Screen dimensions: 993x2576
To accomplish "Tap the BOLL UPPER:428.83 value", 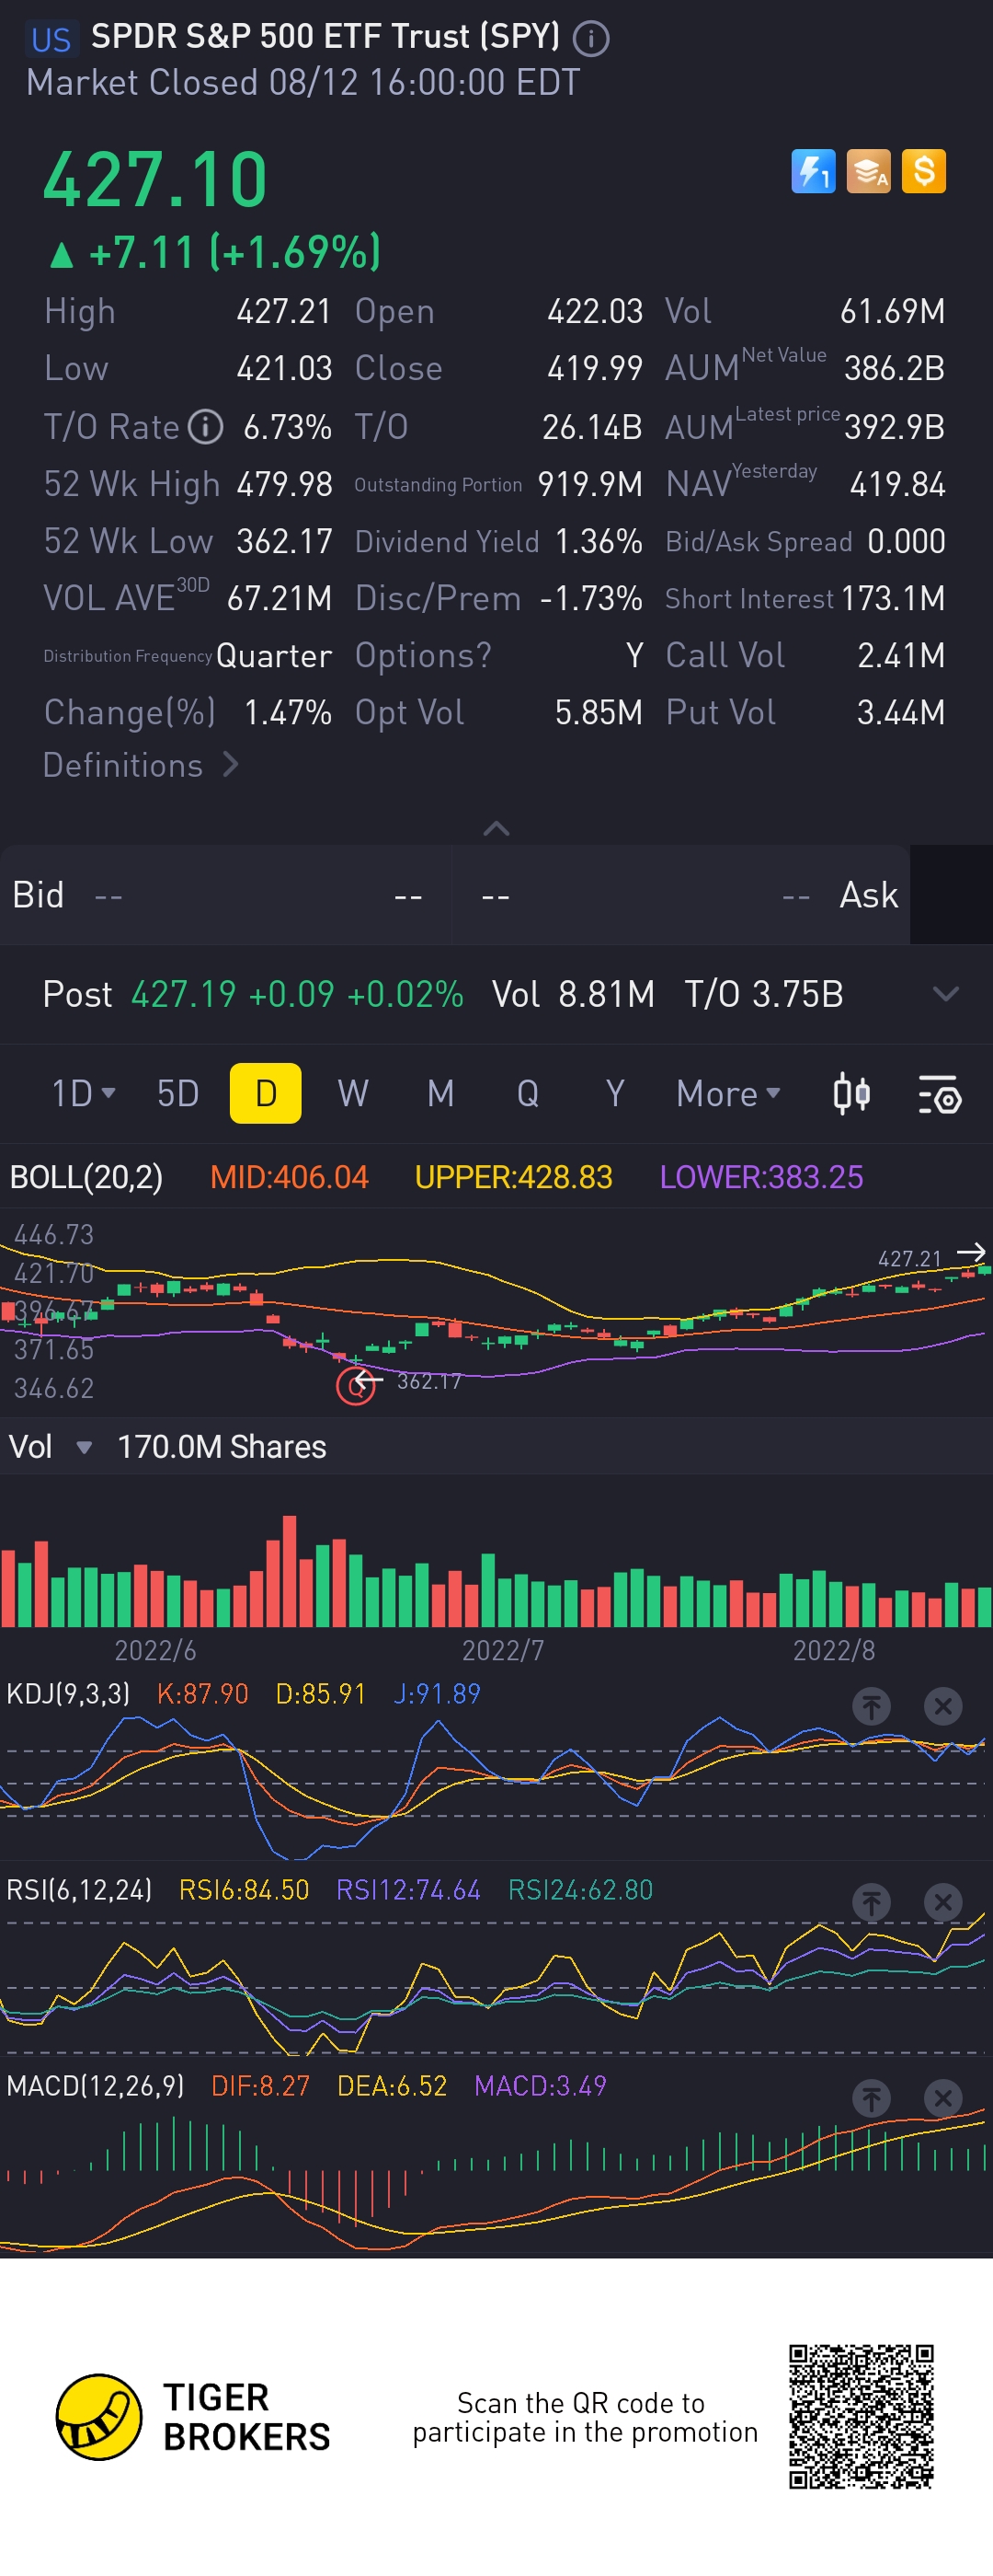I will [513, 1177].
